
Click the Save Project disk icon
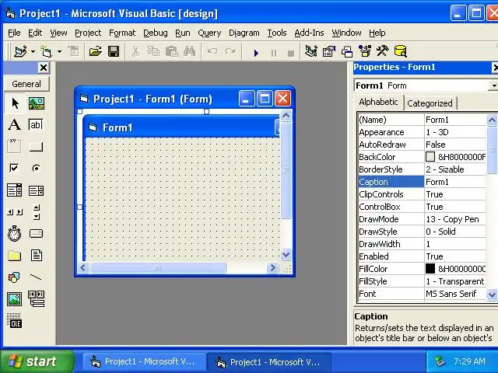coord(114,51)
